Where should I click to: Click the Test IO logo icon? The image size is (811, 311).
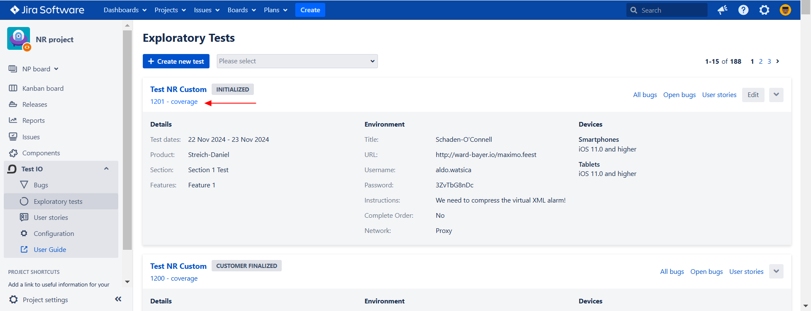[x=12, y=169]
